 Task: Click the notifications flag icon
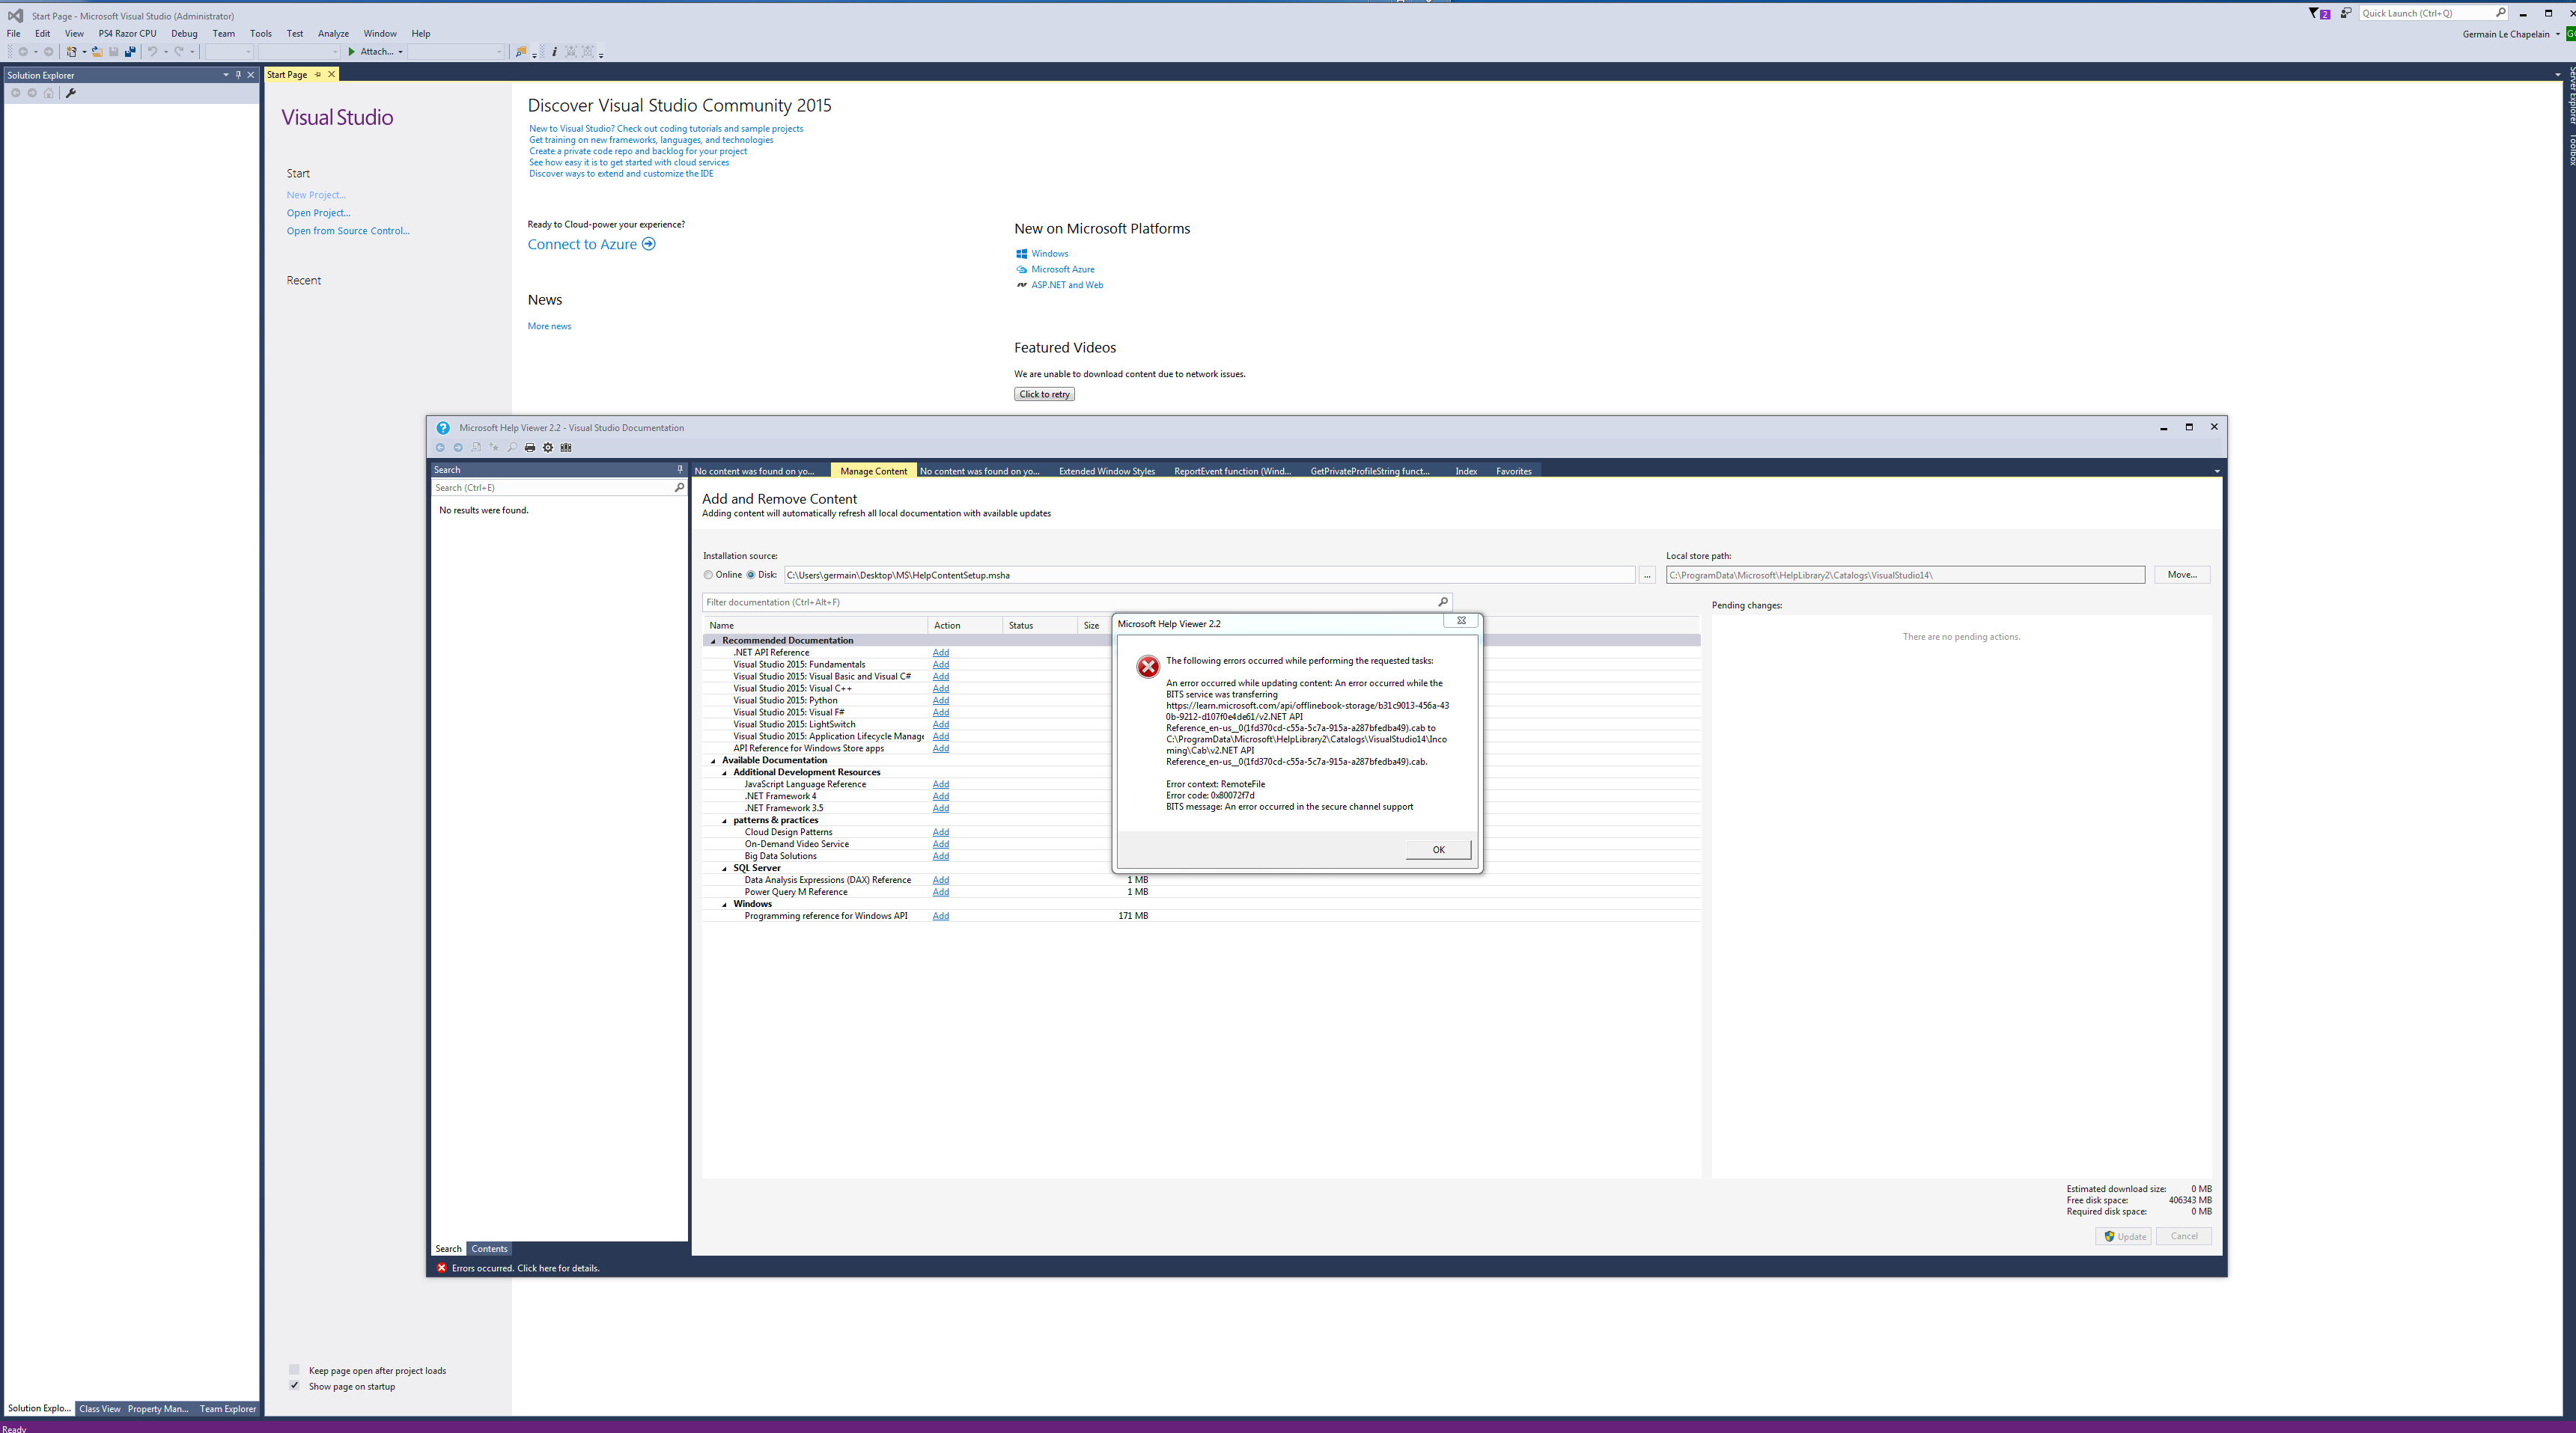coord(2313,13)
